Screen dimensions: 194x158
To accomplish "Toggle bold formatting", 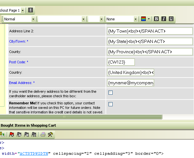I will point(156,19).
